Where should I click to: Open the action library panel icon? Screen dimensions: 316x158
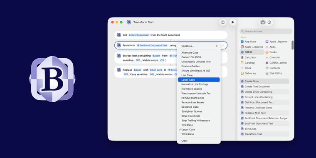tap(263, 22)
